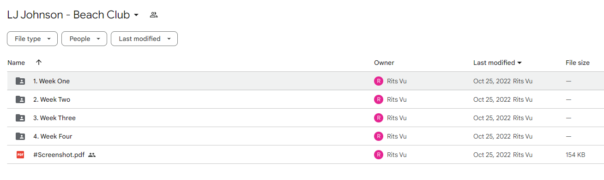
Task: Open the People filter dropdown
Action: click(x=84, y=39)
